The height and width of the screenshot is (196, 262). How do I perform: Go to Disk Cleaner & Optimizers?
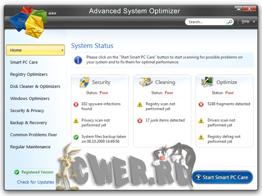35,86
